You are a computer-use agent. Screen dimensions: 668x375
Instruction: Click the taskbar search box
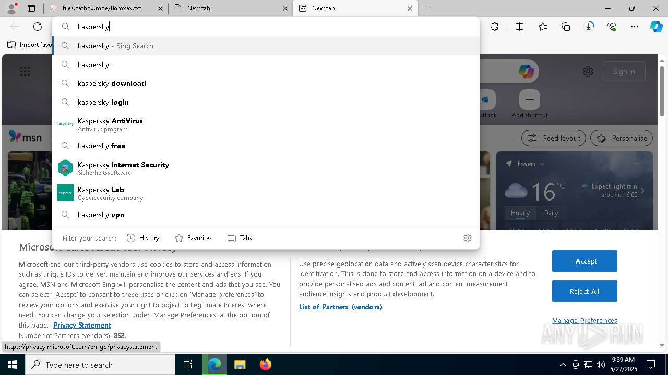(x=100, y=365)
